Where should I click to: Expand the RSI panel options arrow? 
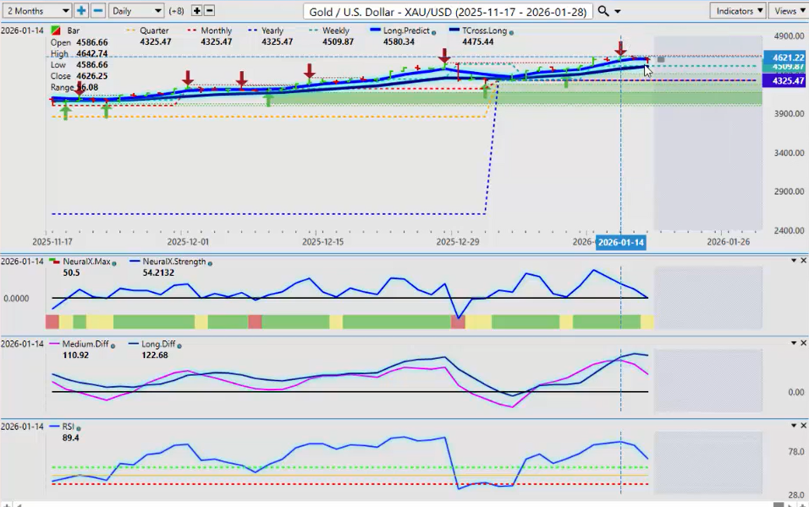pos(793,426)
